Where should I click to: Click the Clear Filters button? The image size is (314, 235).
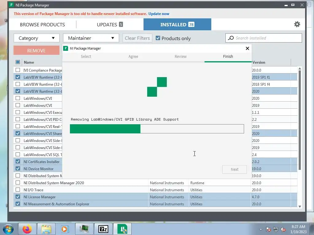coord(137,38)
